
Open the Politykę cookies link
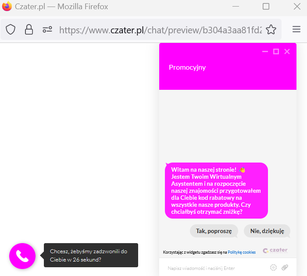pyautogui.click(x=242, y=252)
